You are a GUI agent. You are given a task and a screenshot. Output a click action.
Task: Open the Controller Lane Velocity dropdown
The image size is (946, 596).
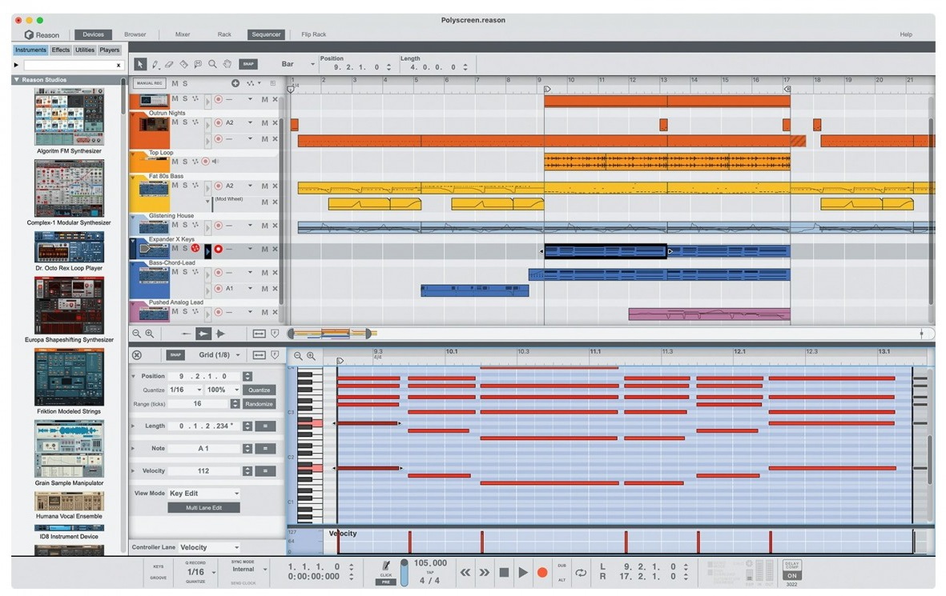click(x=208, y=547)
